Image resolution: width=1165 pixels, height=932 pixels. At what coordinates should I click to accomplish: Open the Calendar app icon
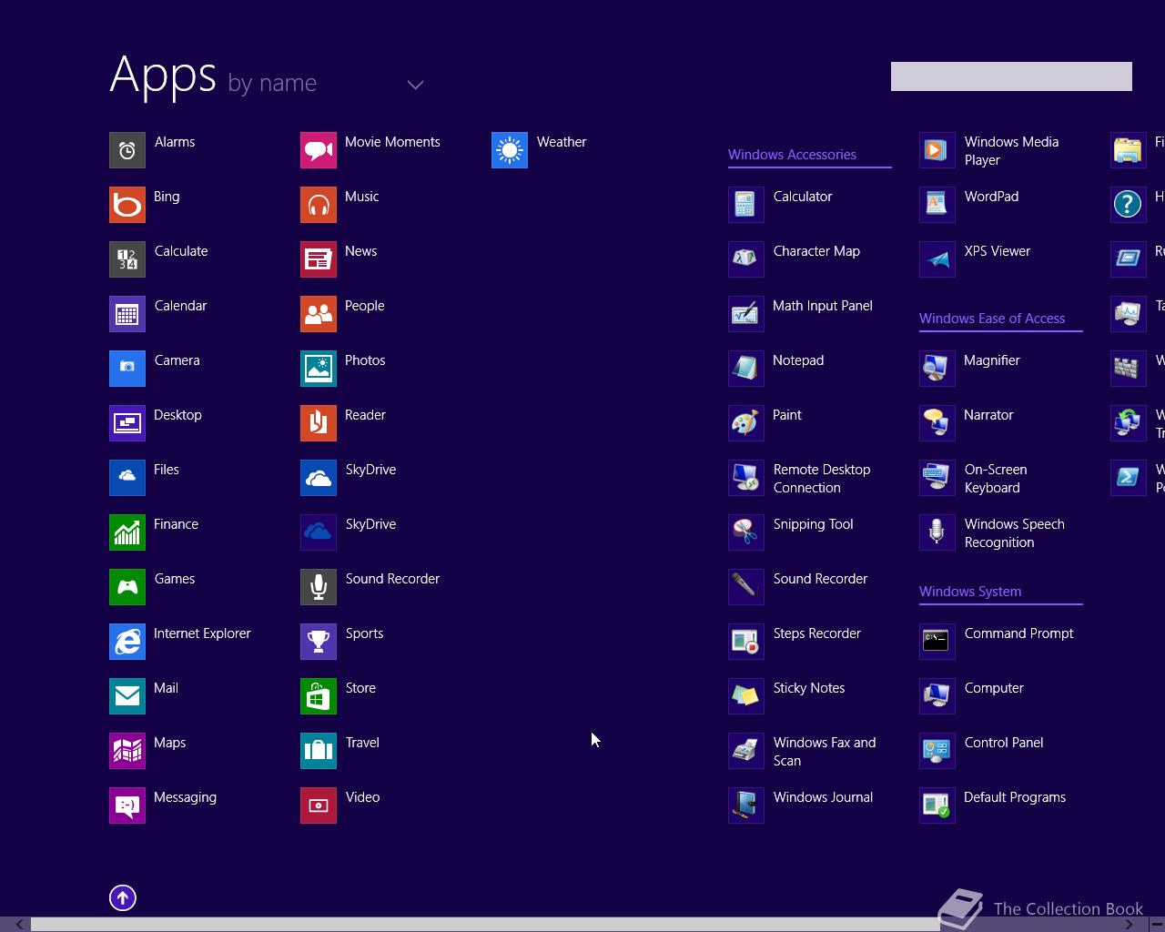(127, 314)
